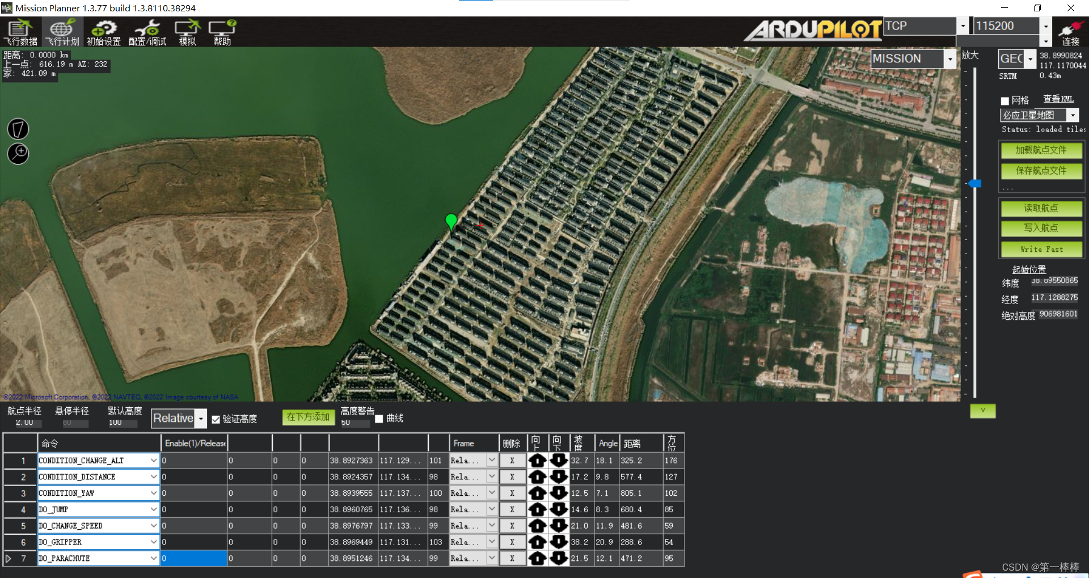The width and height of the screenshot is (1089, 578).
Task: Select latitude cell 38.8927363 in row 1
Action: [x=353, y=461]
